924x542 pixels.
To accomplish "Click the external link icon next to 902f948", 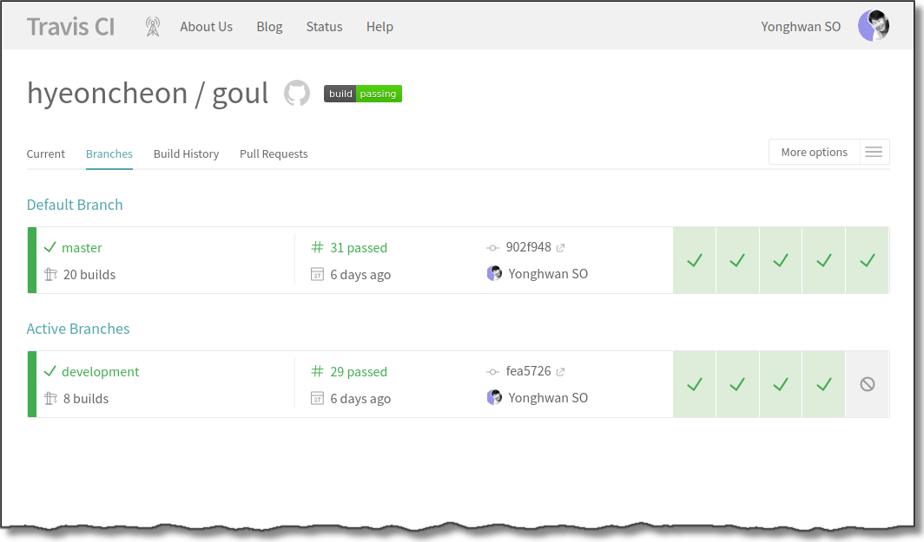I will (561, 248).
